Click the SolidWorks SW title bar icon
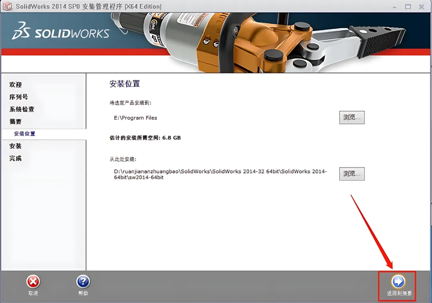432x303 pixels. pyautogui.click(x=7, y=6)
